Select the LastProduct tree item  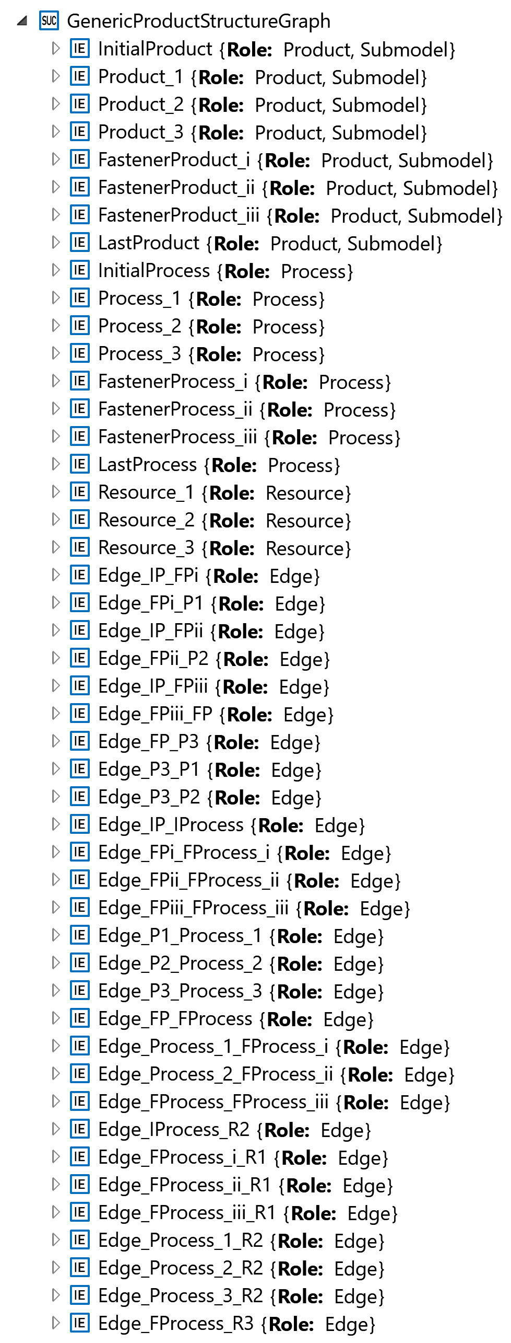tap(149, 243)
